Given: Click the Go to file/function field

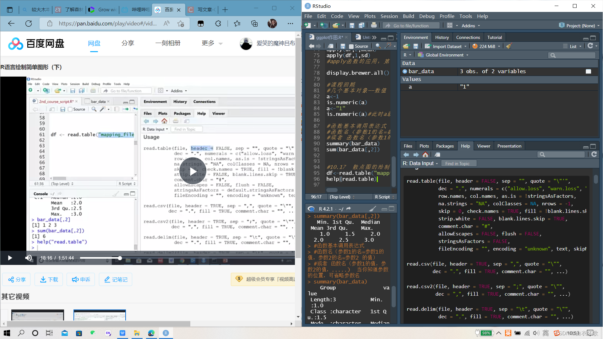Looking at the screenshot, I should (411, 26).
